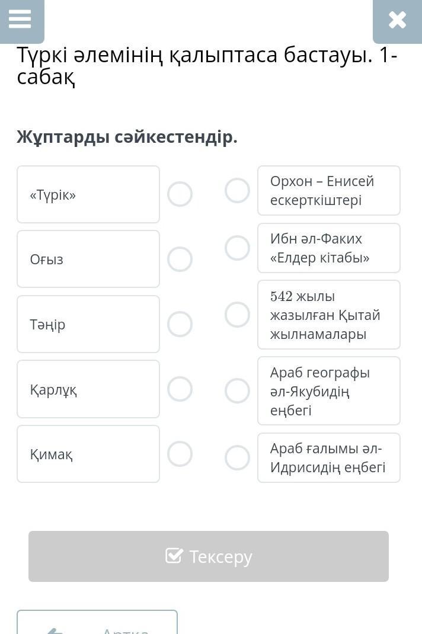This screenshot has height=634, width=422.
Task: Select radio circle beside 542 жылы Қытай жылнамалары
Action: pyautogui.click(x=237, y=315)
